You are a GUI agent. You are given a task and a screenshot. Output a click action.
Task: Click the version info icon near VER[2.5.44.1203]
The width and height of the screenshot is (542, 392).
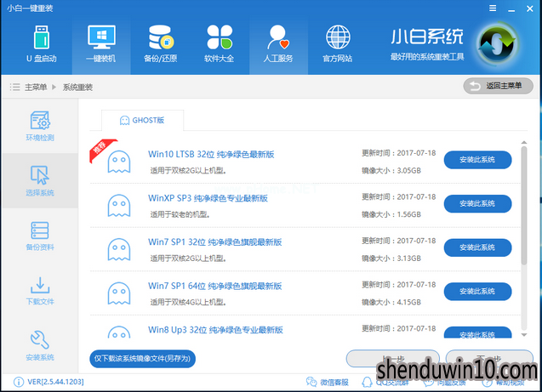click(19, 382)
